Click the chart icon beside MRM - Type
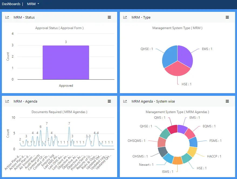 (125, 17)
